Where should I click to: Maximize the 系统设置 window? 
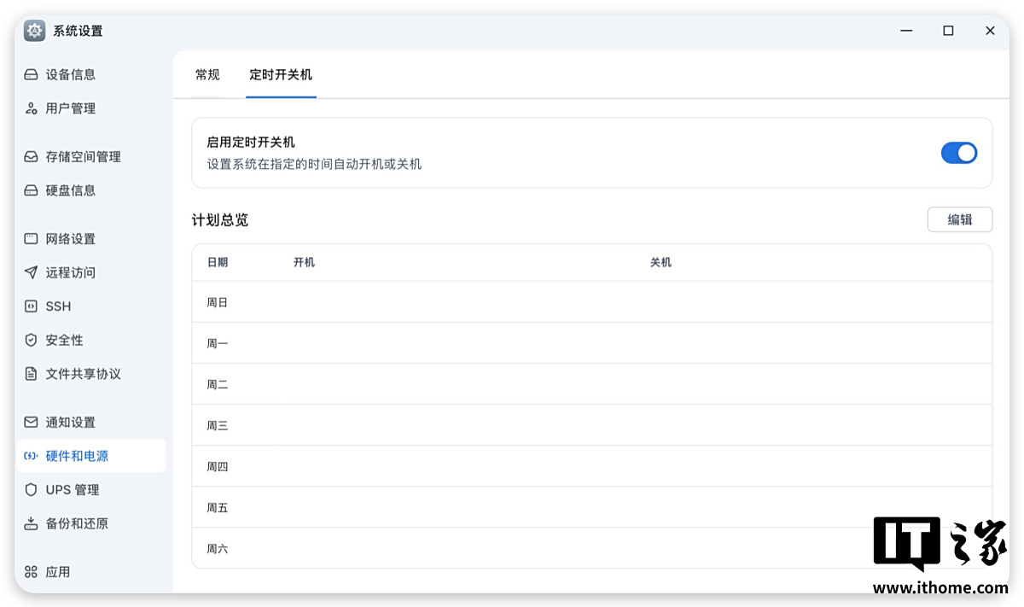pos(948,31)
